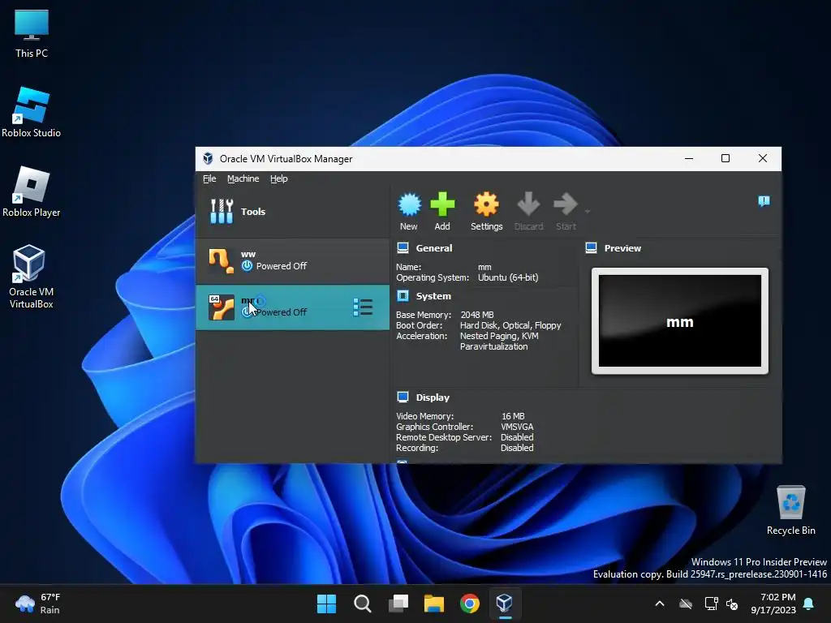Open the notification bell icon

pos(808,604)
